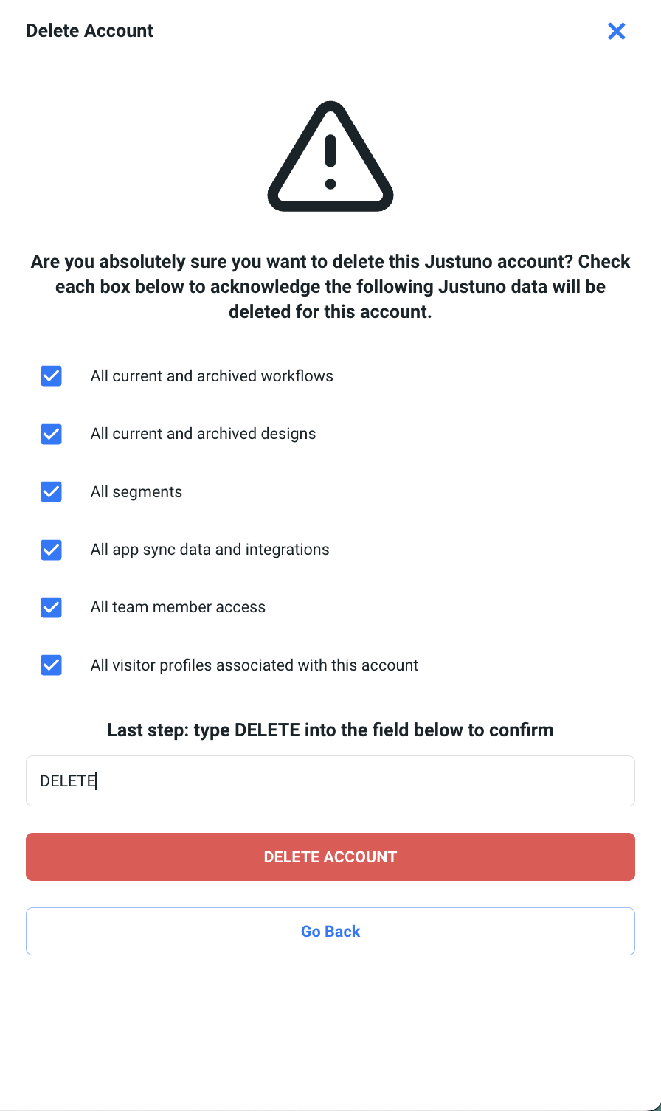The width and height of the screenshot is (661, 1111).
Task: Click the 'All visitor profiles associated' label text
Action: [x=255, y=665]
